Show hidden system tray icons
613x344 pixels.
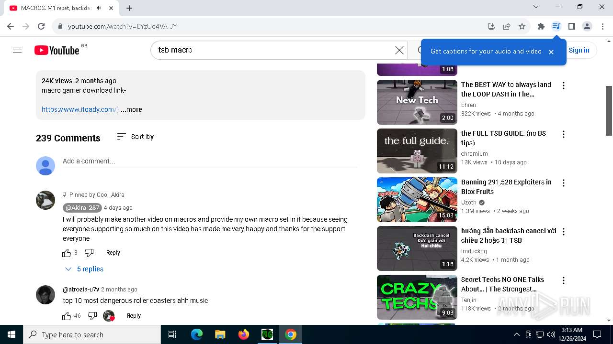click(x=516, y=334)
